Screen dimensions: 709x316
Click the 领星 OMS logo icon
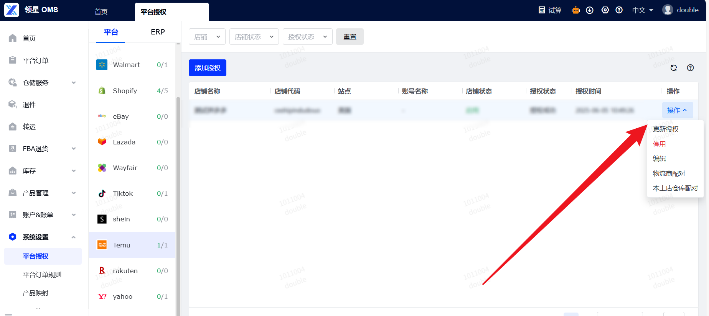click(x=12, y=10)
